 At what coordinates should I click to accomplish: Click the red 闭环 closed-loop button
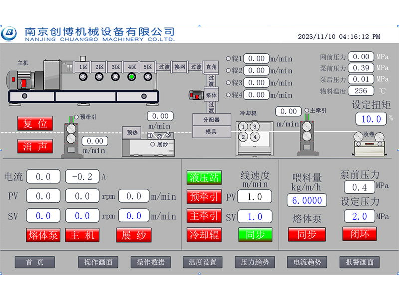359,234
